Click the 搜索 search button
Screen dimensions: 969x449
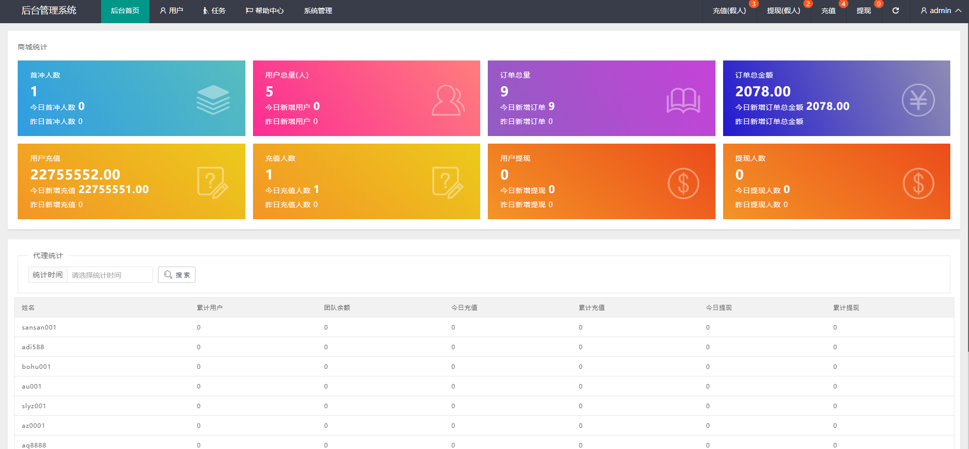pos(177,275)
